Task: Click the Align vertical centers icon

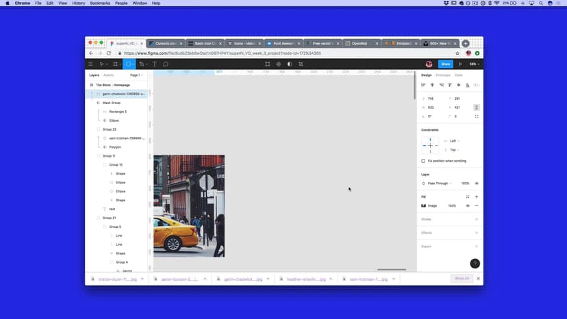Action: click(x=459, y=85)
